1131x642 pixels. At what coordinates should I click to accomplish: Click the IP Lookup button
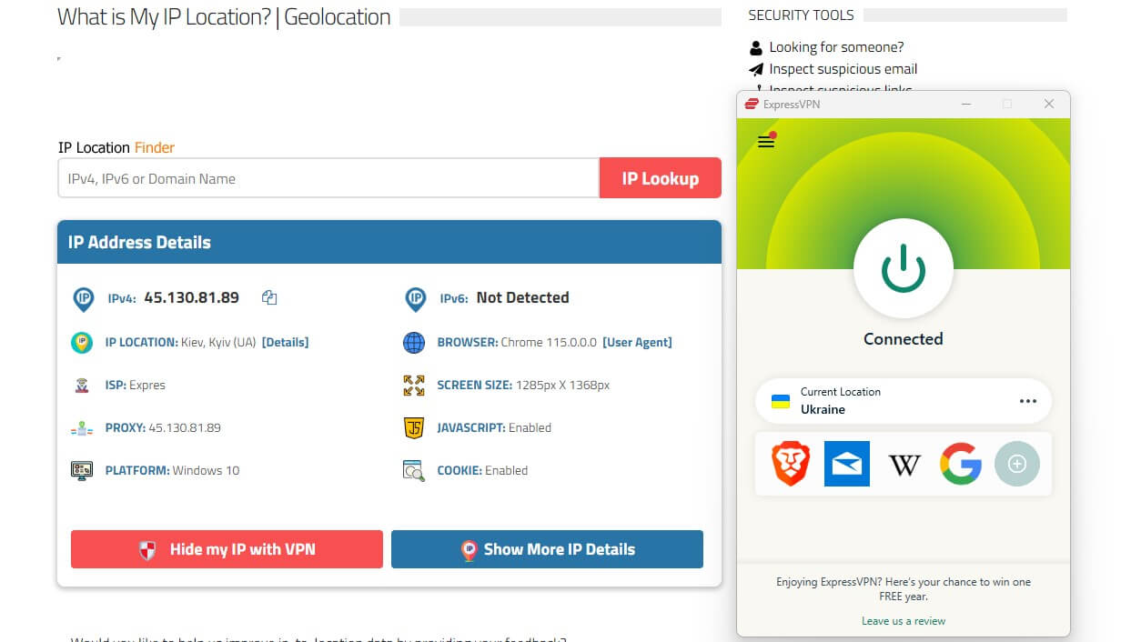click(661, 178)
